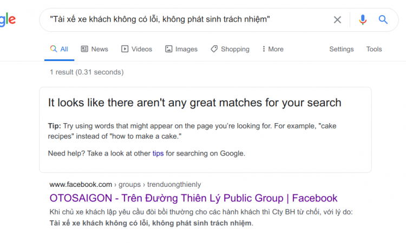Screen dimensions: 406x243
Task: Switch to the All results tab
Action: point(59,49)
